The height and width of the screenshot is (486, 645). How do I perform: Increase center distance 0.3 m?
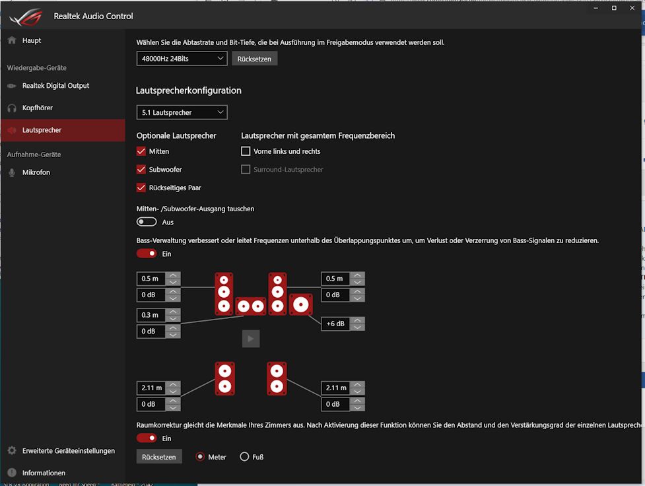(173, 312)
